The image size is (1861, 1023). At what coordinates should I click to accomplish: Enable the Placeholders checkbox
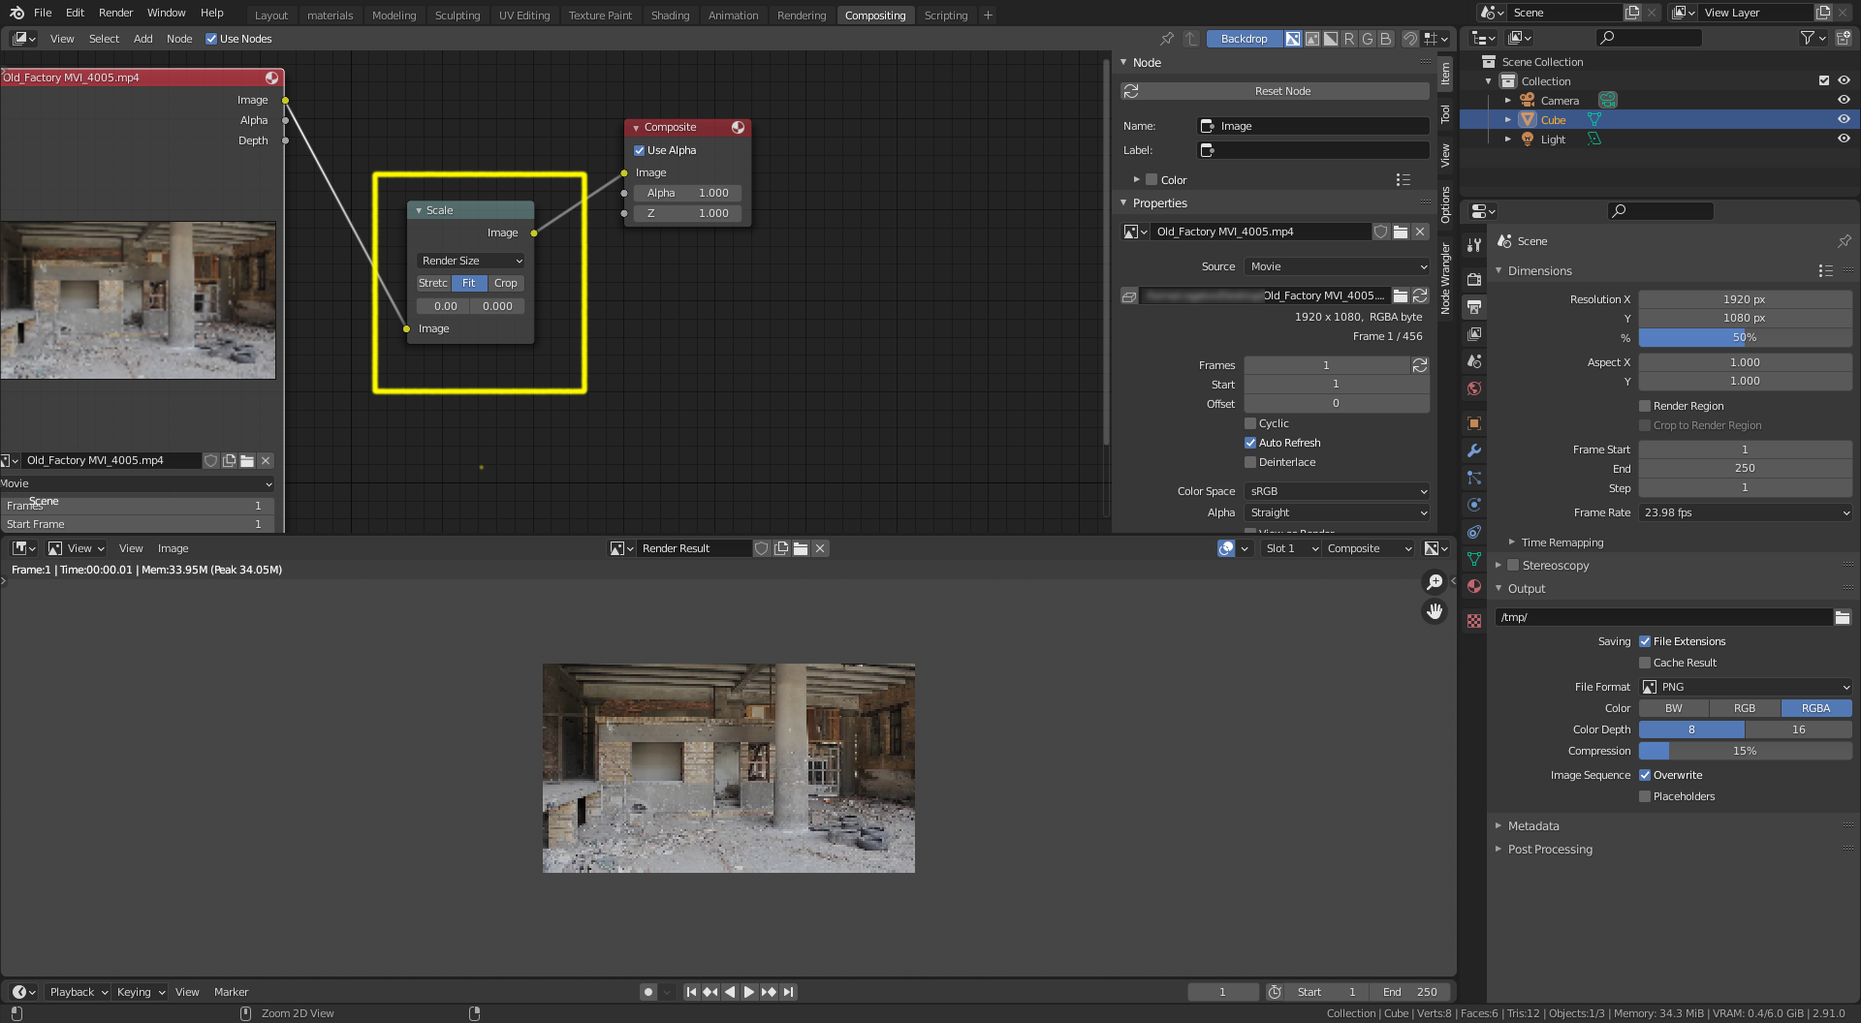tap(1645, 796)
